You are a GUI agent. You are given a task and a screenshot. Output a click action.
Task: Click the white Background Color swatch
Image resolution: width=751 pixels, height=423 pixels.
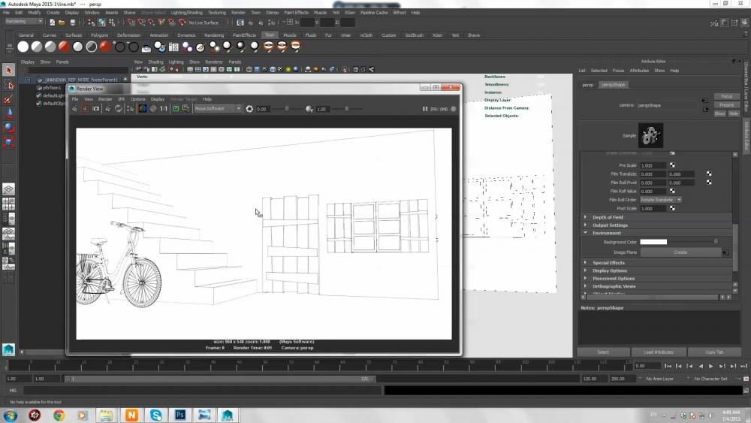653,242
